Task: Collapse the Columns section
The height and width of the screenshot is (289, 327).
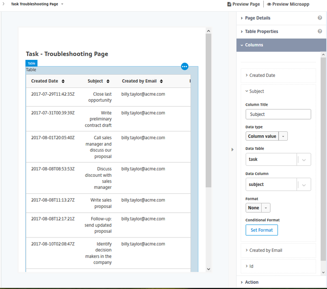Action: click(281, 45)
